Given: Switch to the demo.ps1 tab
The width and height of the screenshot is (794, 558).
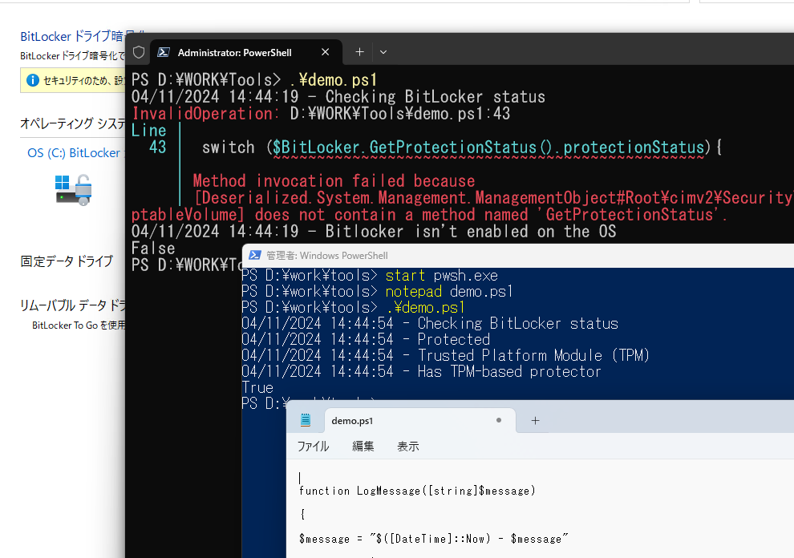Looking at the screenshot, I should [353, 419].
